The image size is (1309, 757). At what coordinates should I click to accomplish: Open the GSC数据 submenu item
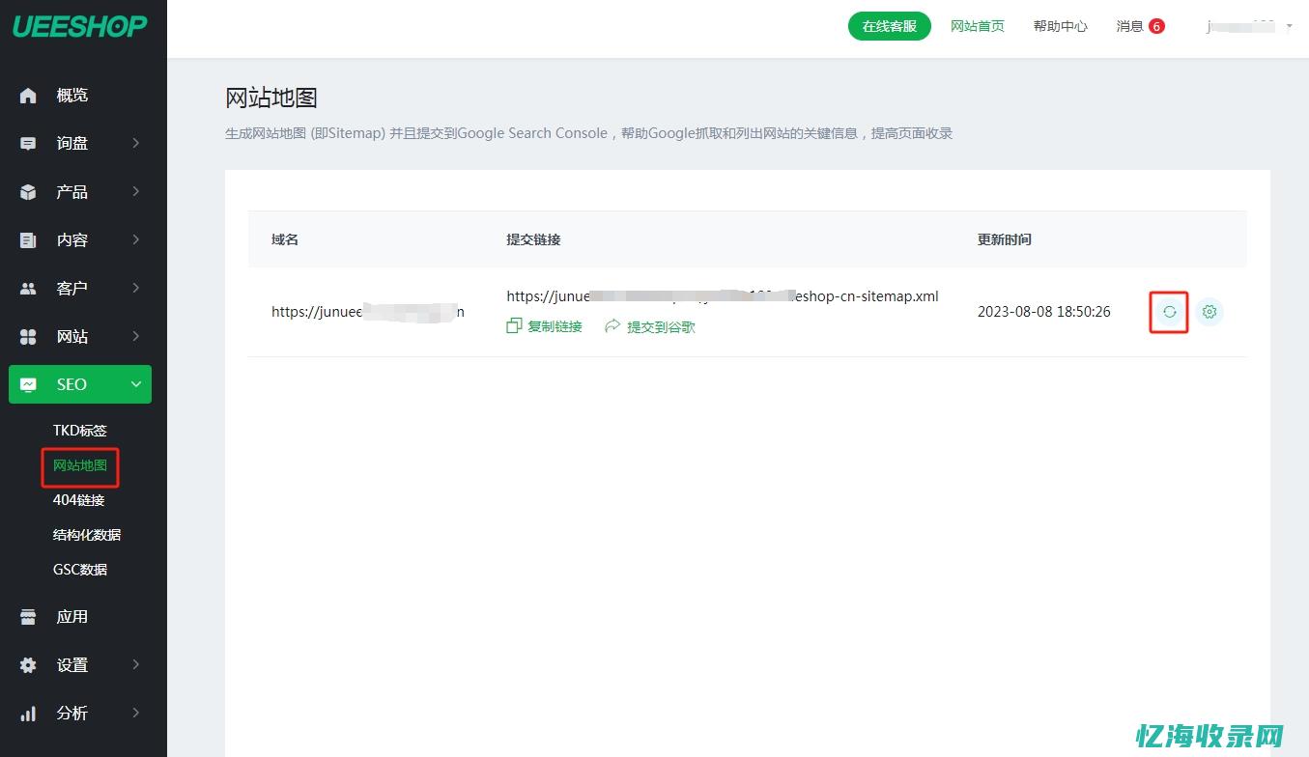click(80, 570)
